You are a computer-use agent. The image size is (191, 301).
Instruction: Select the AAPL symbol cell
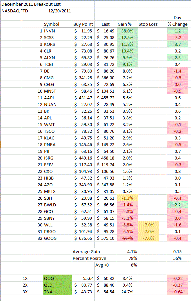click(x=57, y=98)
